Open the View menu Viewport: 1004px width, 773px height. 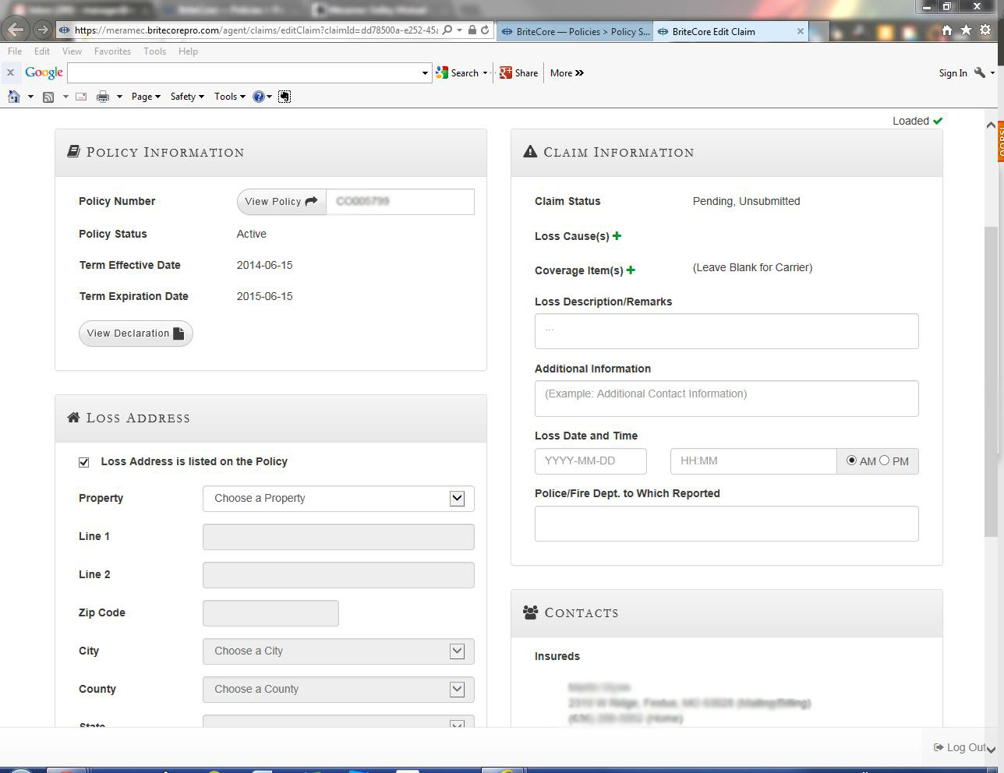point(72,51)
